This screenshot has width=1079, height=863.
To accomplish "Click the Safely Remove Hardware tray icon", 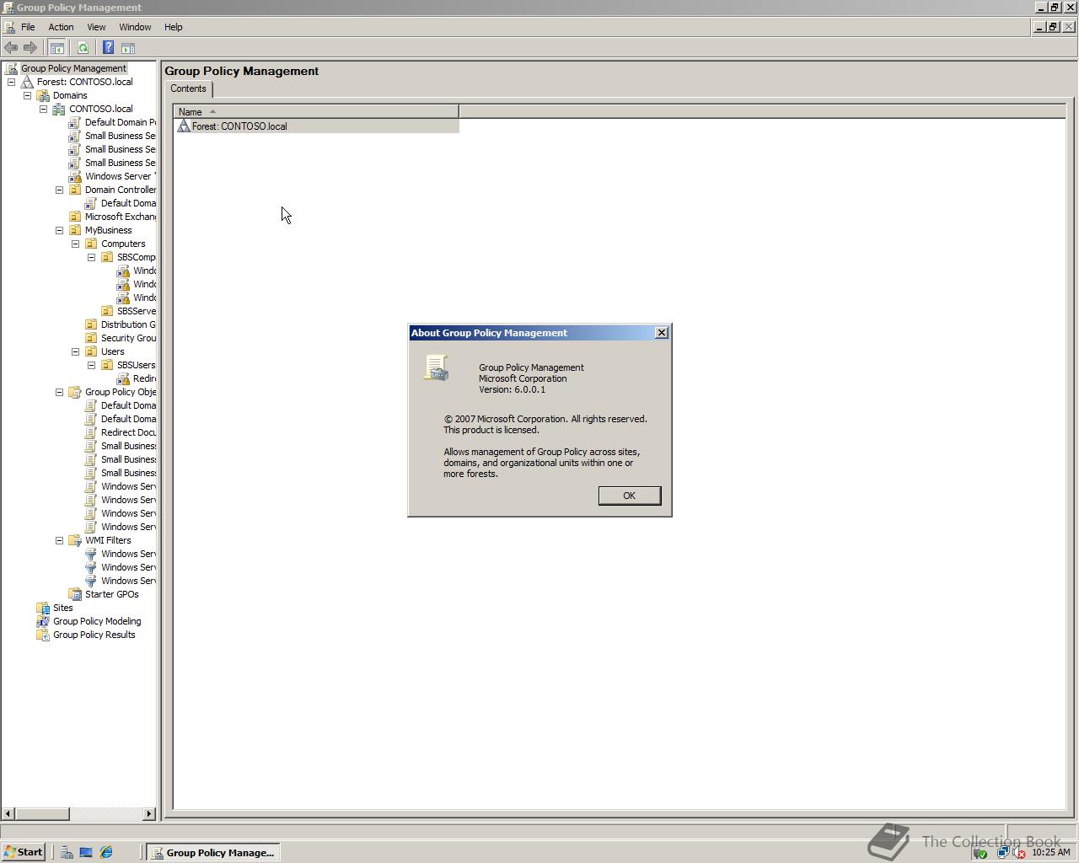I will tap(980, 853).
